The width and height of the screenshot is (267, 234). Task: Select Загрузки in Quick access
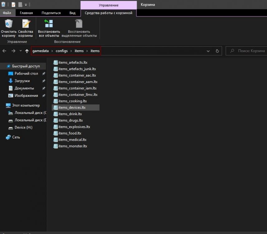click(x=22, y=81)
